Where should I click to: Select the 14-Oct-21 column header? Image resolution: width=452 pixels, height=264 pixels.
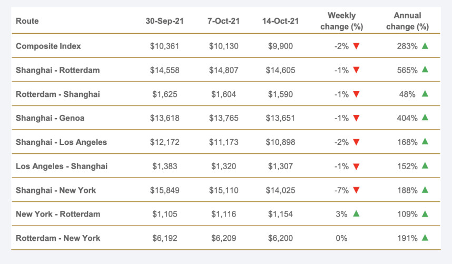(x=280, y=21)
